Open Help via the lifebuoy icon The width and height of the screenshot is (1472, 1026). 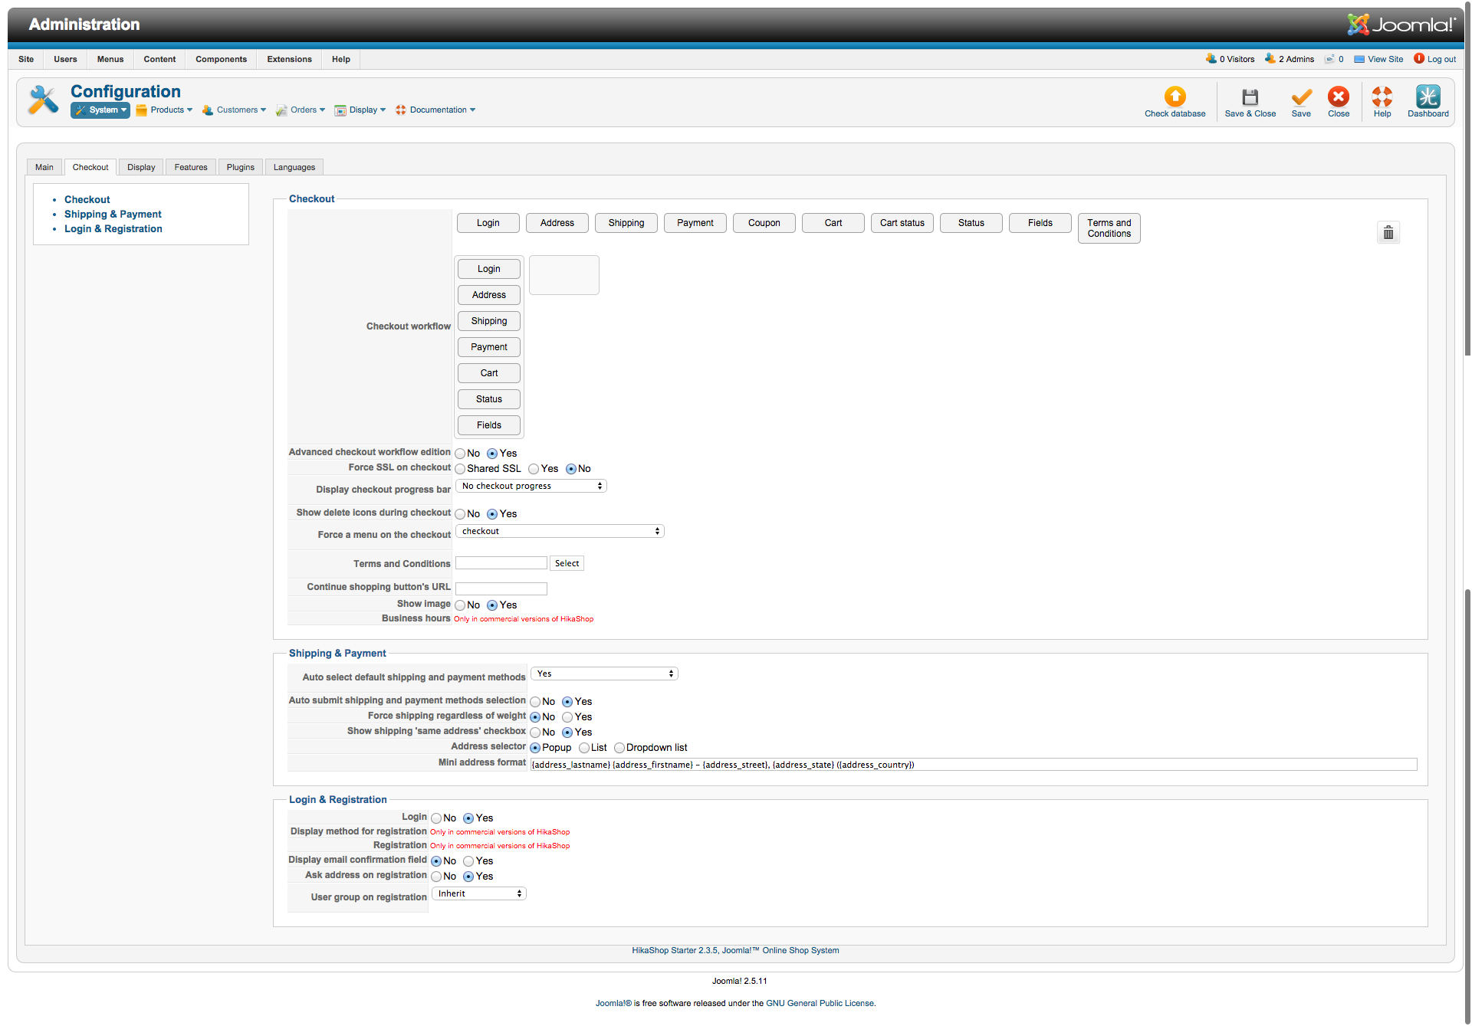point(1382,97)
